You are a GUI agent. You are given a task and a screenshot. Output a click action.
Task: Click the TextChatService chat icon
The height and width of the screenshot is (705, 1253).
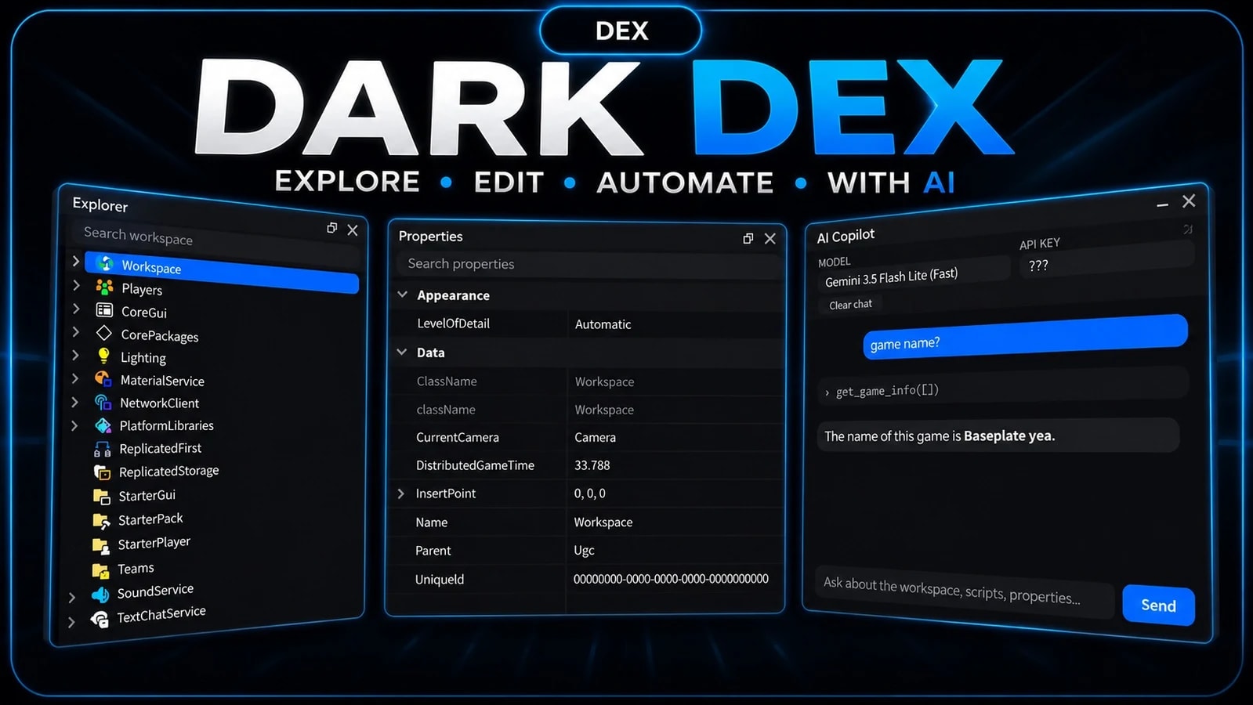pos(100,620)
